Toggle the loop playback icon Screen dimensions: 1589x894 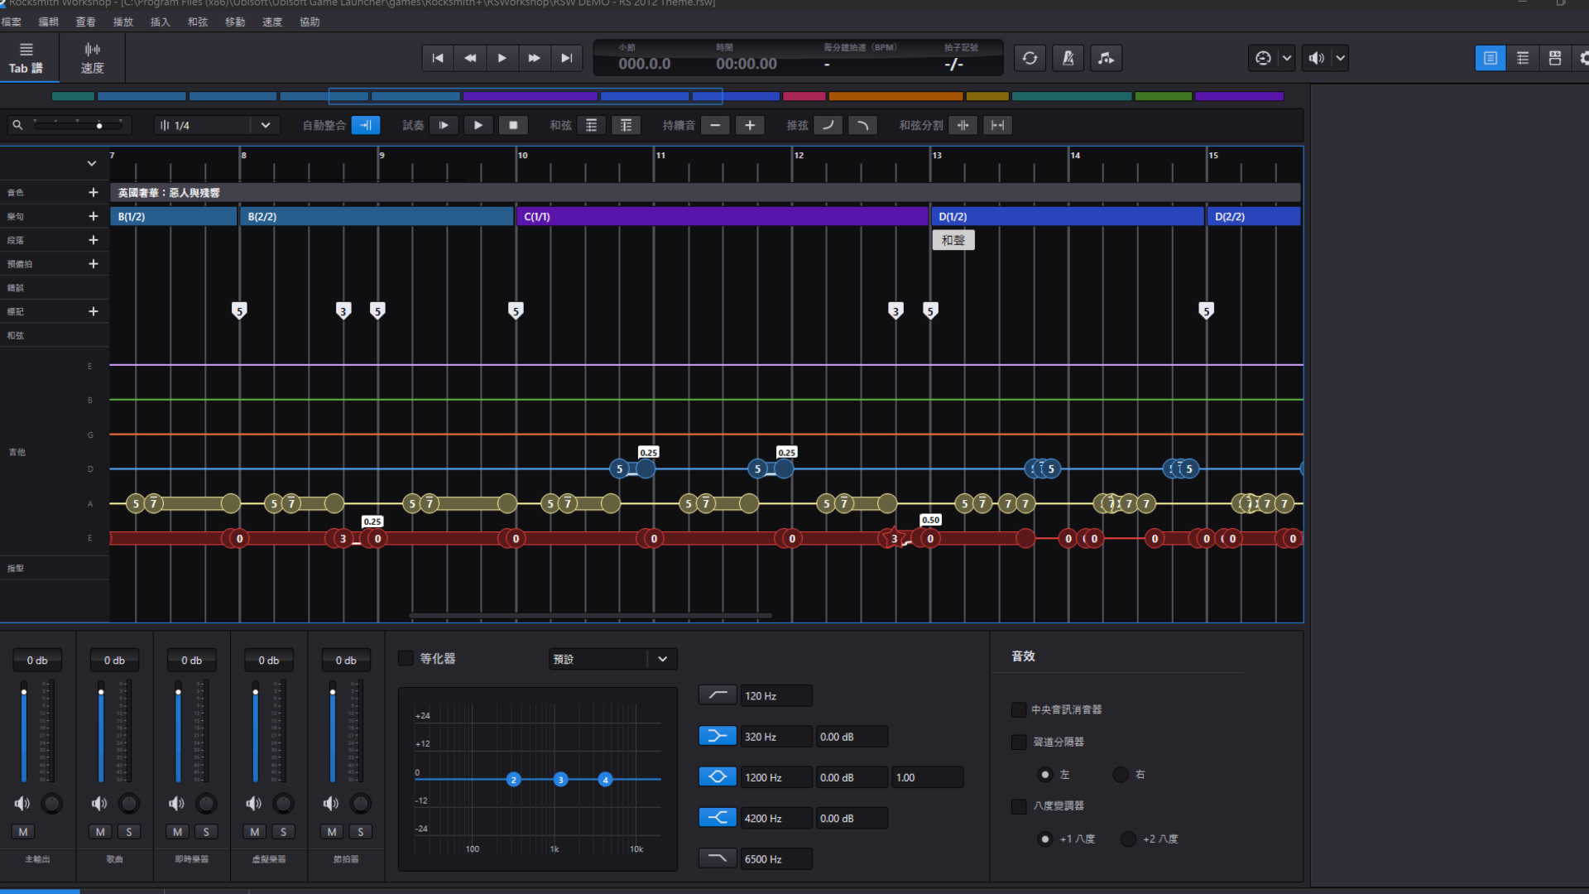click(x=1030, y=58)
